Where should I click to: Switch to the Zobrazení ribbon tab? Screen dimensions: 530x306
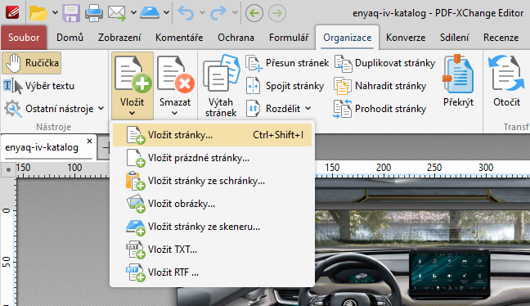[x=119, y=37]
